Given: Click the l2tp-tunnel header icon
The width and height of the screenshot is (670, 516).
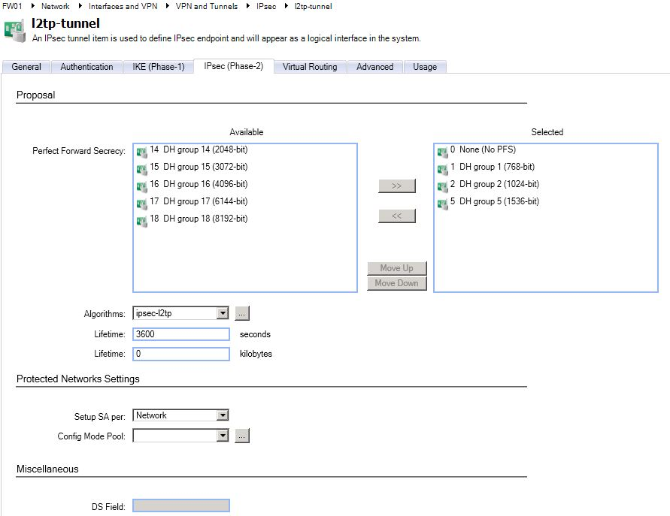Looking at the screenshot, I should pyautogui.click(x=14, y=29).
